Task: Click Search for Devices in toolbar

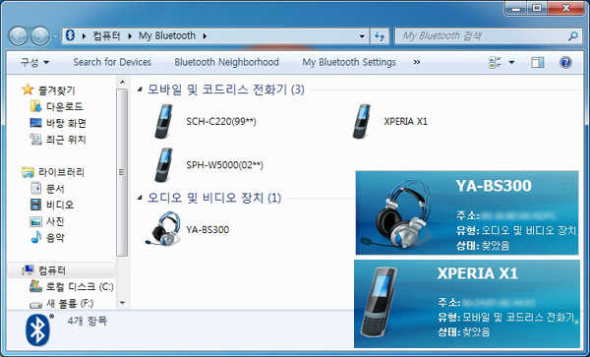Action: (x=112, y=62)
